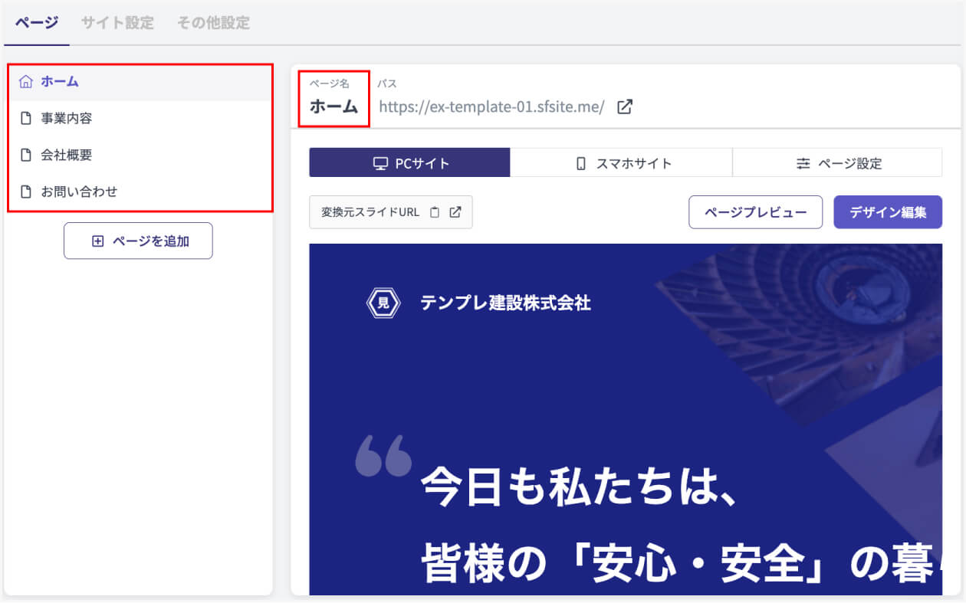Viewport: 966px width, 603px height.
Task: Open the external link icon next to the page URL
Action: 625,107
